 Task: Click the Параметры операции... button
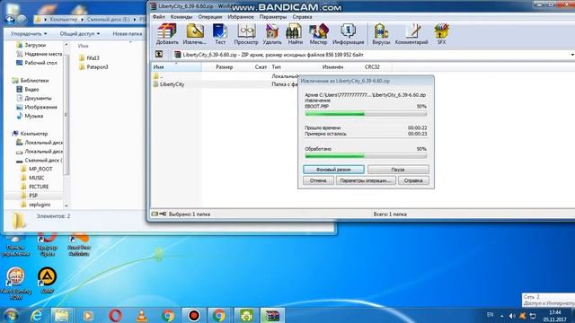tap(366, 180)
